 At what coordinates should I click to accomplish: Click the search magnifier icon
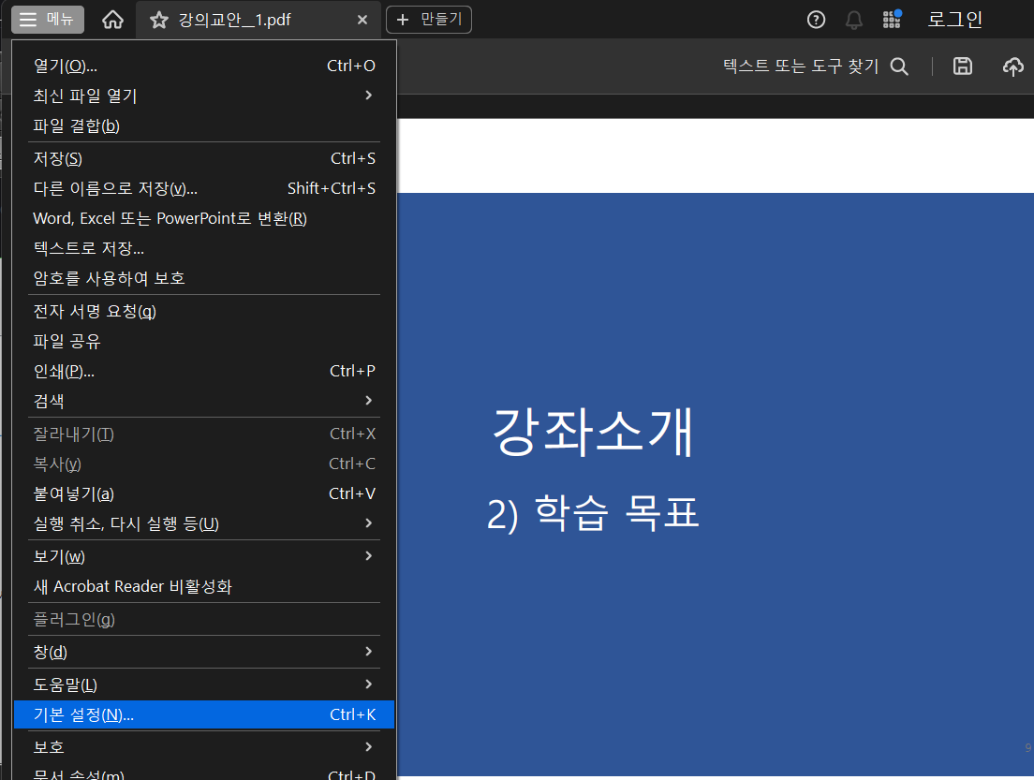click(899, 66)
